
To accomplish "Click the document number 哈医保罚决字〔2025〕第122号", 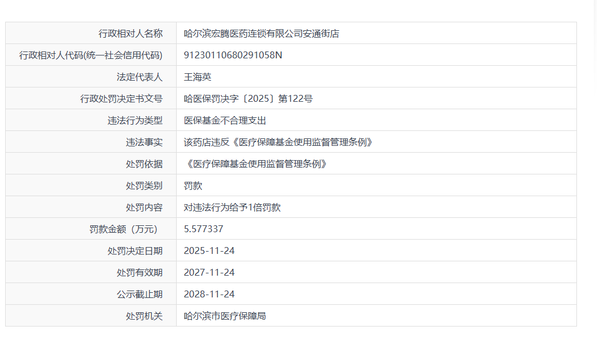I will pyautogui.click(x=248, y=99).
